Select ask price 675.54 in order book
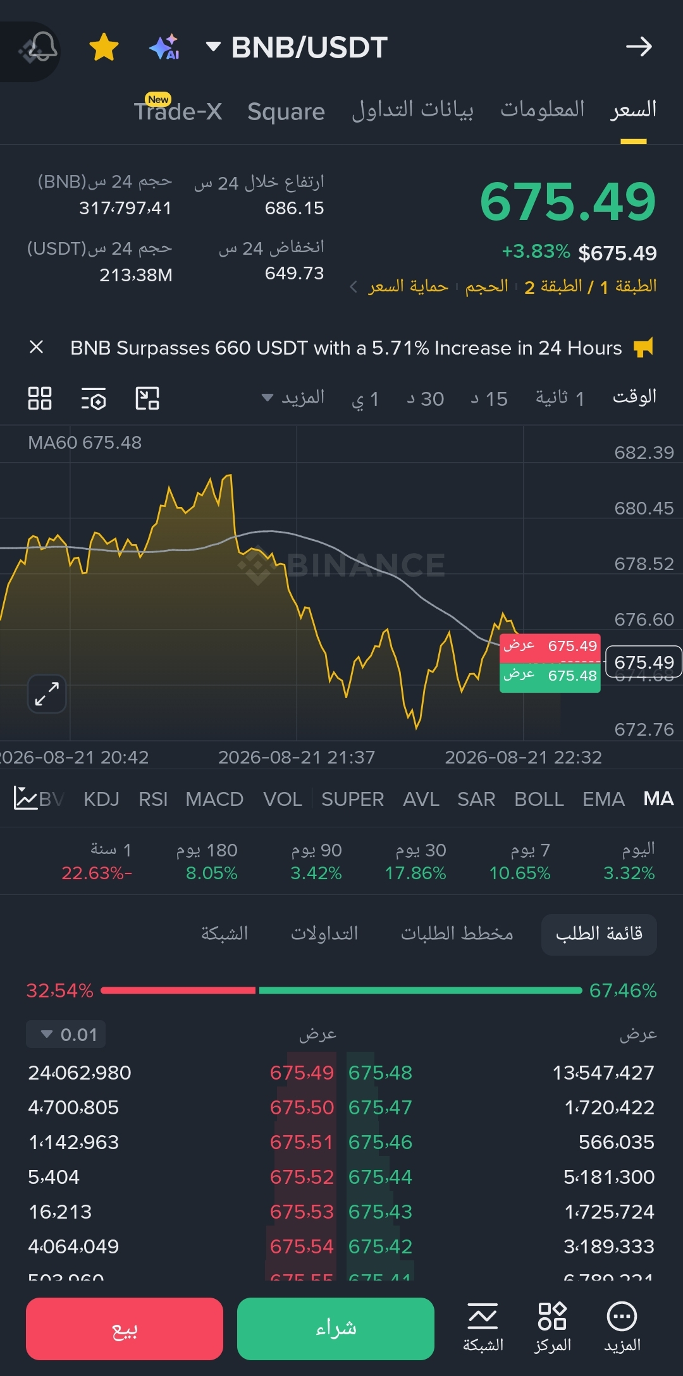Image resolution: width=683 pixels, height=1376 pixels. pyautogui.click(x=302, y=1246)
